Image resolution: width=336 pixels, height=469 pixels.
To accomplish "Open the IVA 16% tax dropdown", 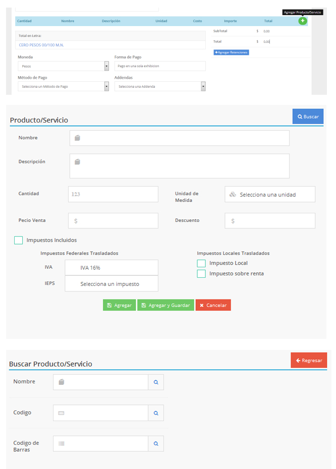I will pyautogui.click(x=111, y=267).
